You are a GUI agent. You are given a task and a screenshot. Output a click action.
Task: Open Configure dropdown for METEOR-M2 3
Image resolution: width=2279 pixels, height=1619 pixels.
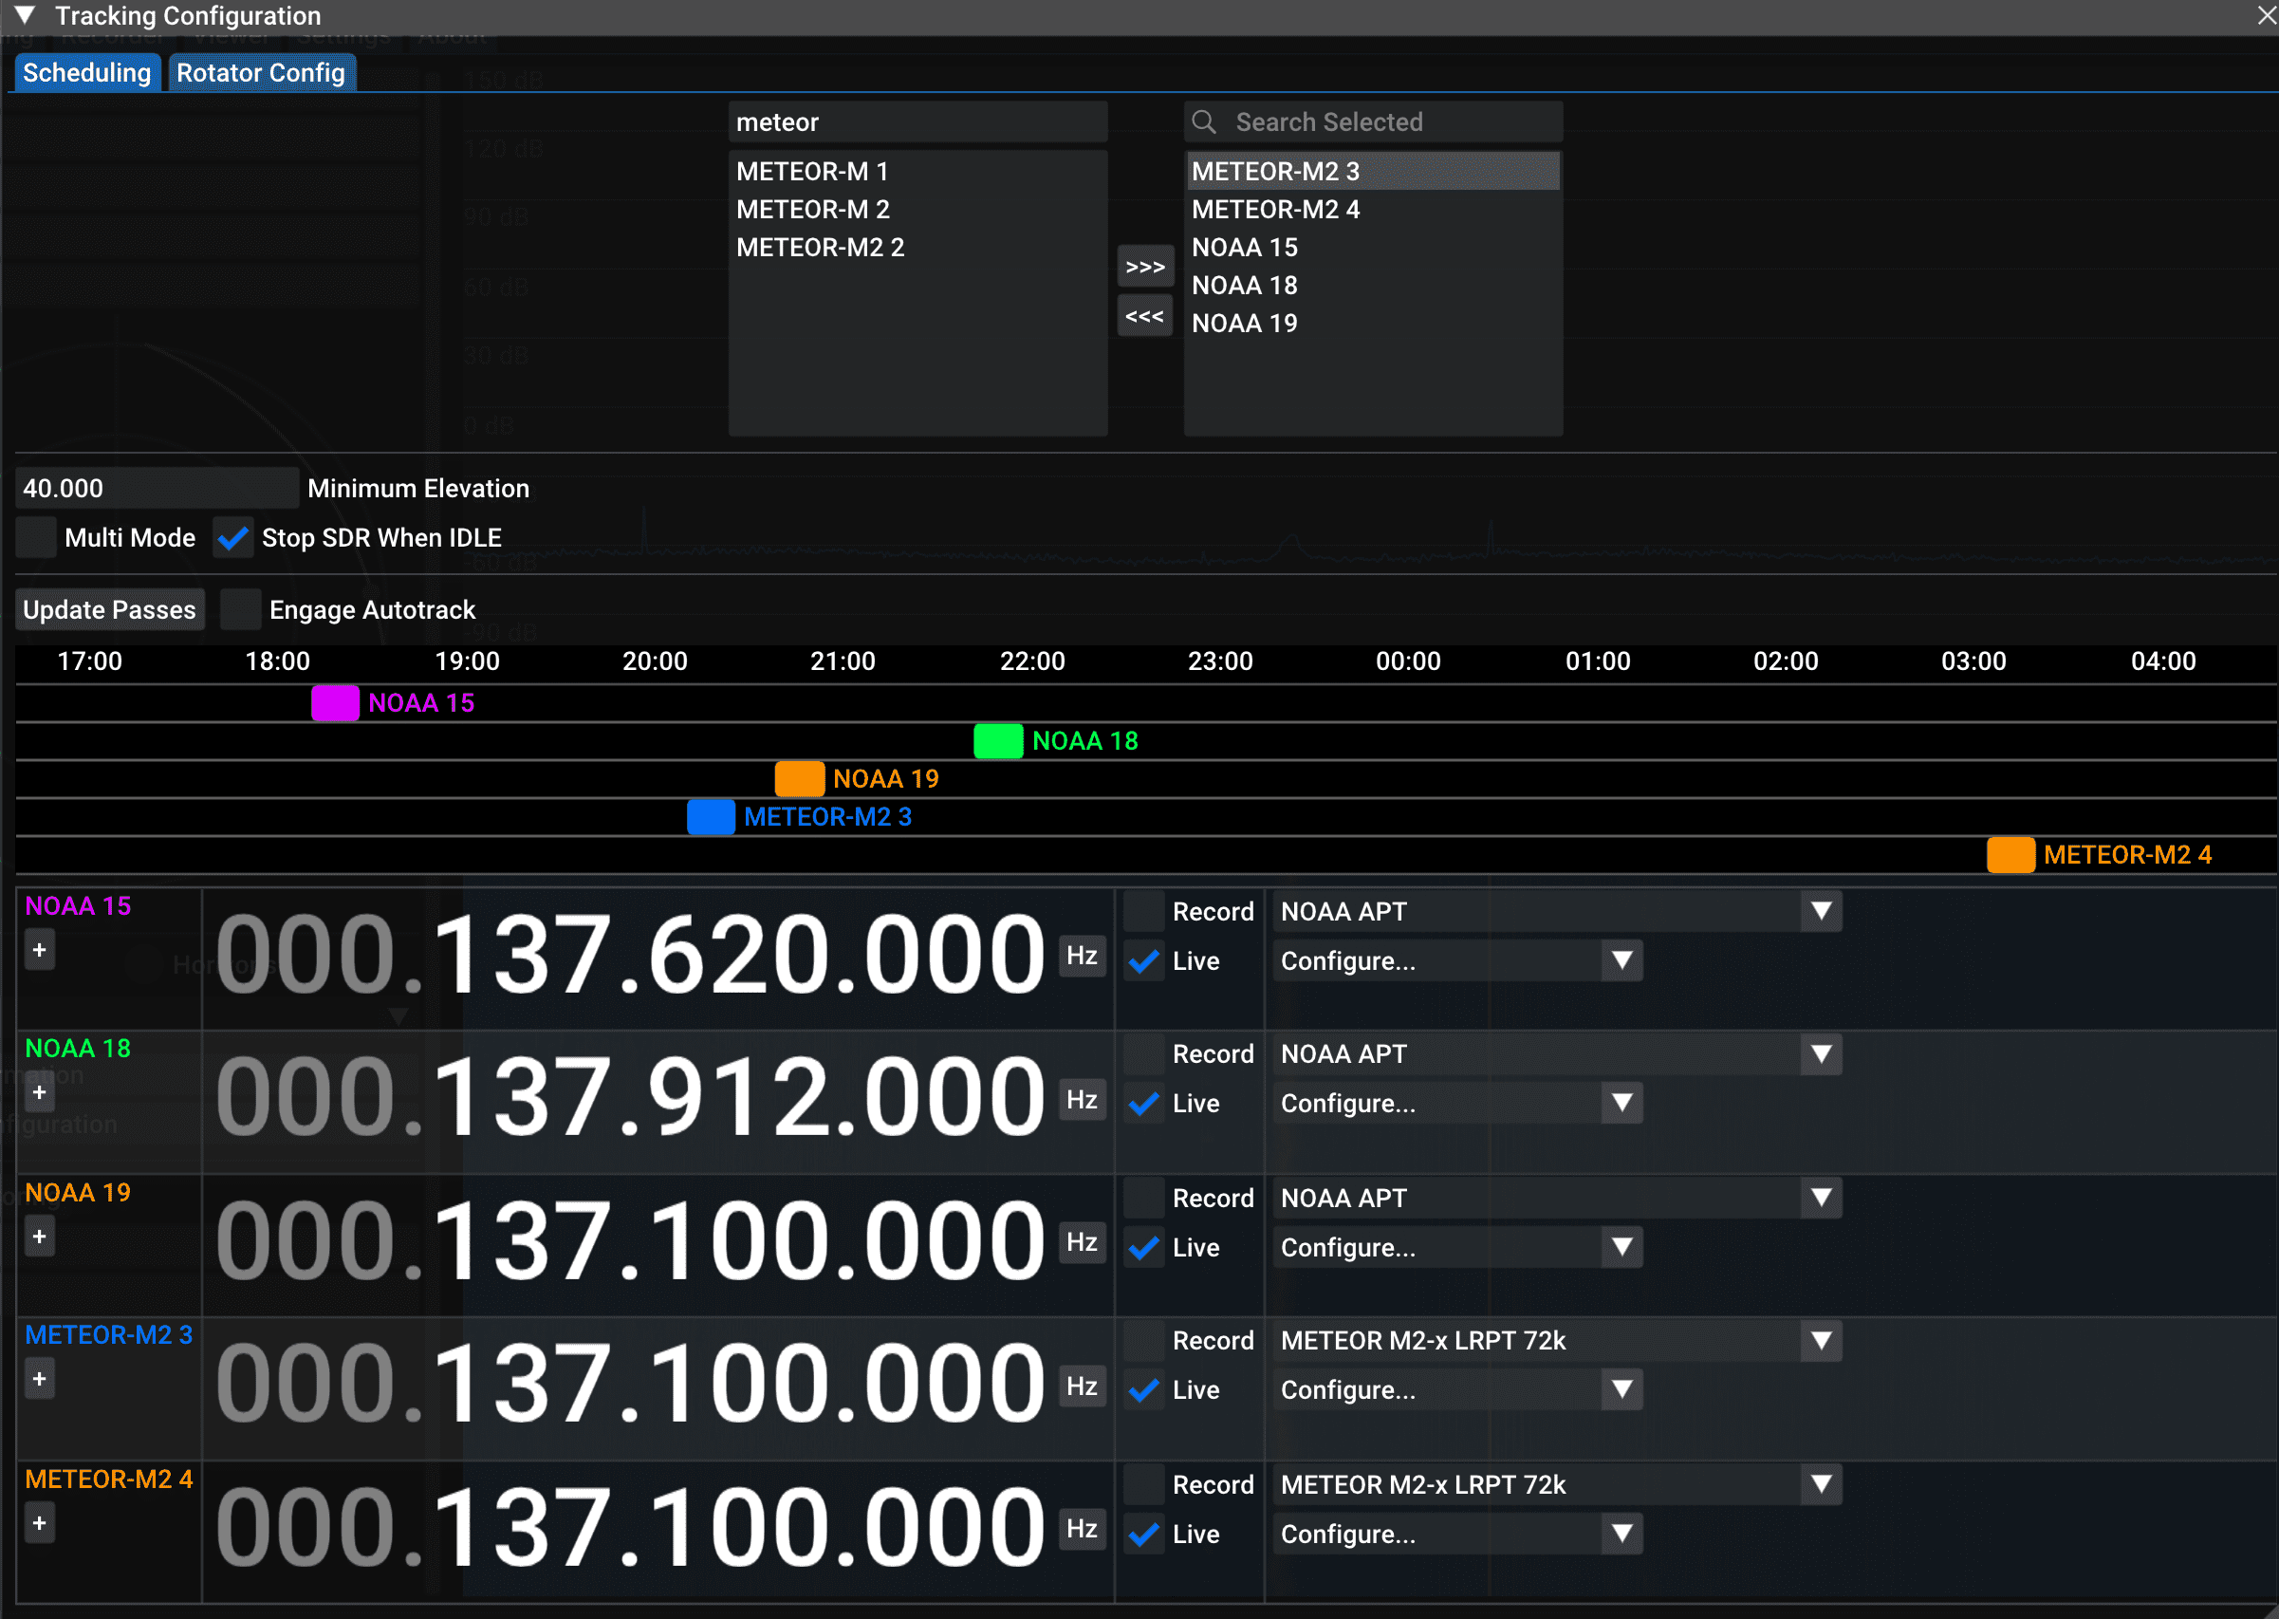tap(1457, 1390)
